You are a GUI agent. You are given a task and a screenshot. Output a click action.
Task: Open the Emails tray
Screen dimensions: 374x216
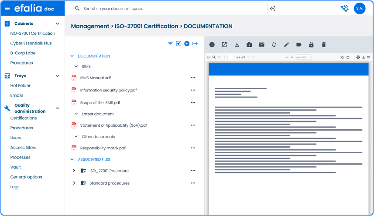(x=17, y=95)
